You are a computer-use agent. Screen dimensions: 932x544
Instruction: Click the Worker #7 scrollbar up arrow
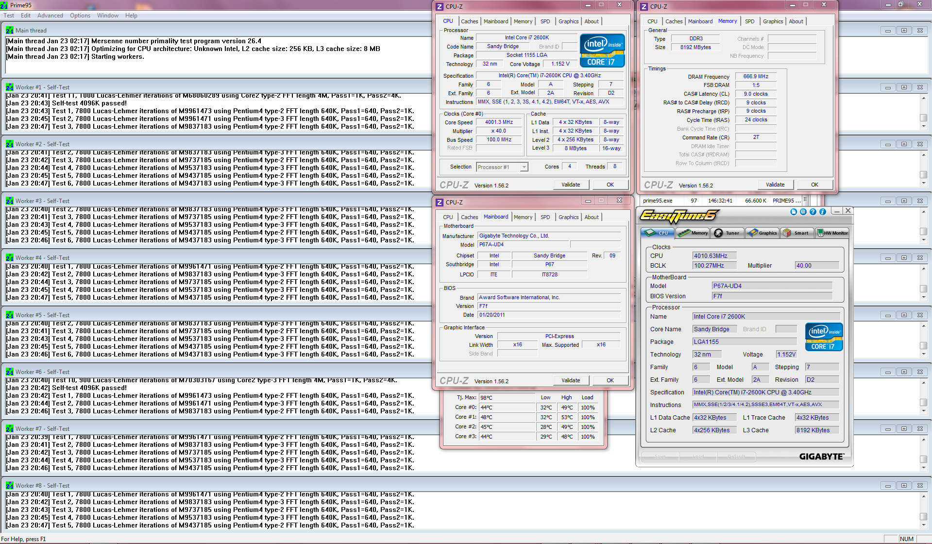click(923, 439)
